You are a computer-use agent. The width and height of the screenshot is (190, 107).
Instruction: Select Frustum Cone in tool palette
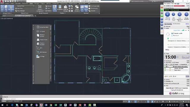point(42,40)
